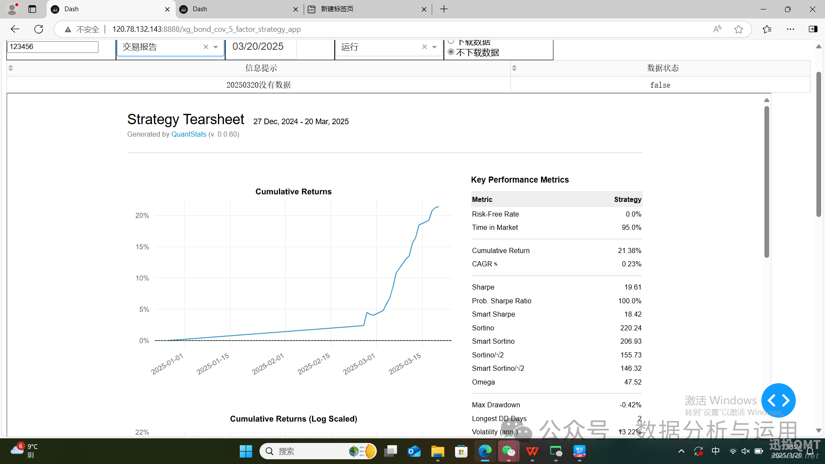
Task: Click the Time in Market label
Action: (x=495, y=227)
